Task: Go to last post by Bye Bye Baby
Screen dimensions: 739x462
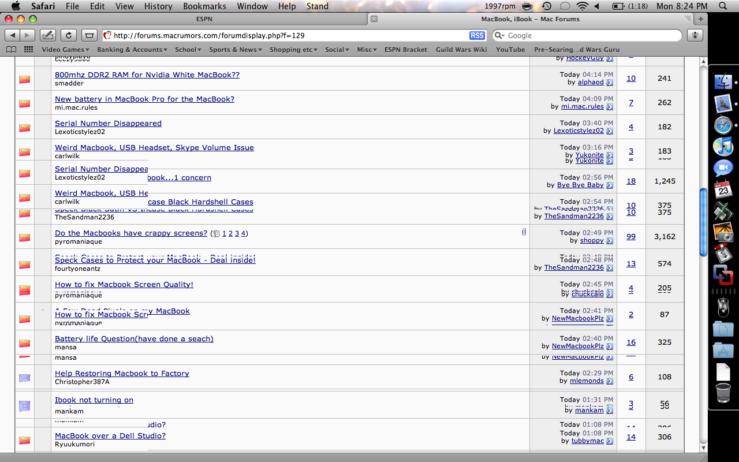Action: pos(610,185)
